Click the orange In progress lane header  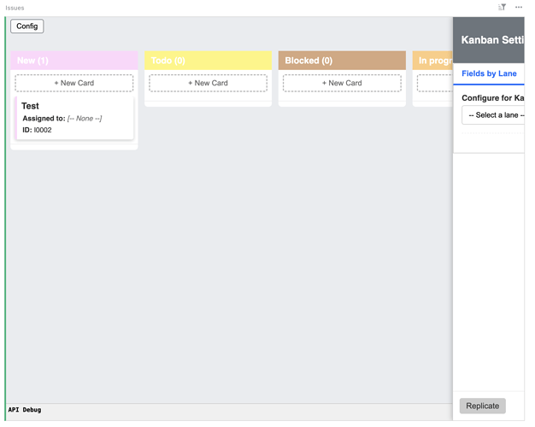click(433, 61)
